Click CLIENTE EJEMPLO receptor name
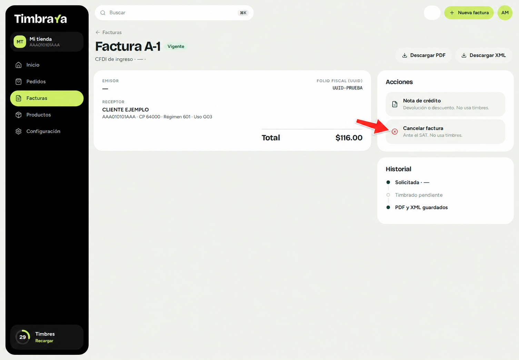 point(126,110)
